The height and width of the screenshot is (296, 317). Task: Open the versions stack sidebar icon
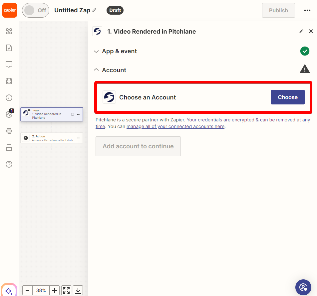[x=9, y=148]
